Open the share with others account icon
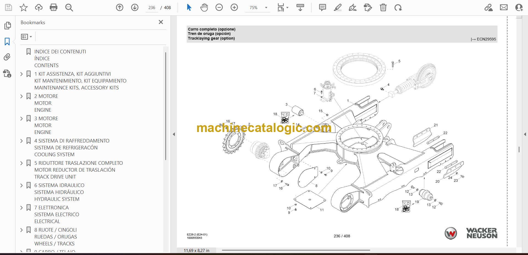 (x=519, y=7)
